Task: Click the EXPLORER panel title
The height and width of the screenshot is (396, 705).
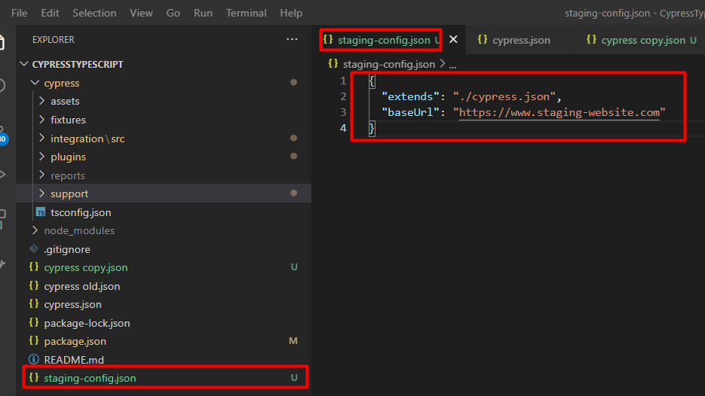Action: (x=54, y=39)
